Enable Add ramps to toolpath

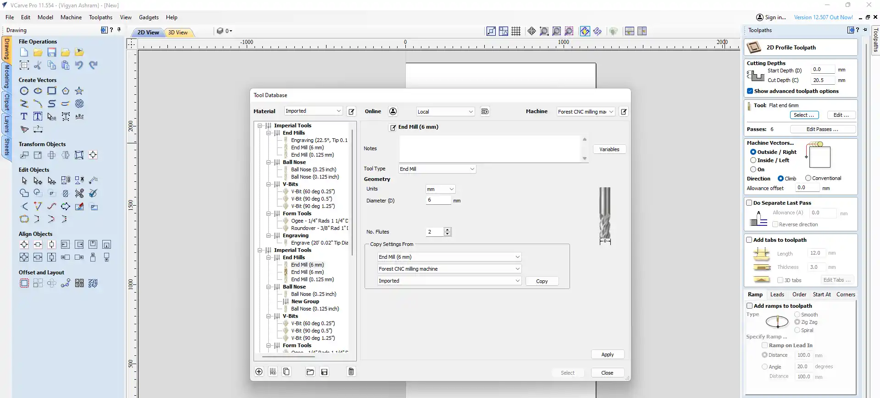coord(750,306)
